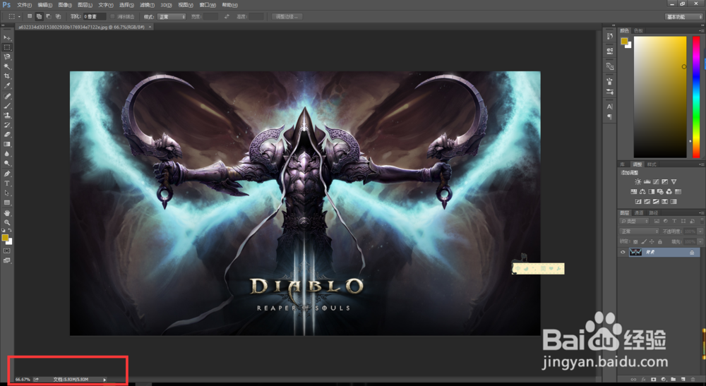Select the Zoom tool

click(x=7, y=222)
